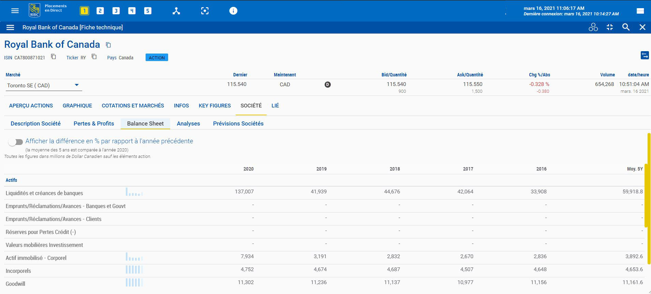651x294 pixels.
Task: Copy the ISIN CA7800871021
Action: pos(54,57)
